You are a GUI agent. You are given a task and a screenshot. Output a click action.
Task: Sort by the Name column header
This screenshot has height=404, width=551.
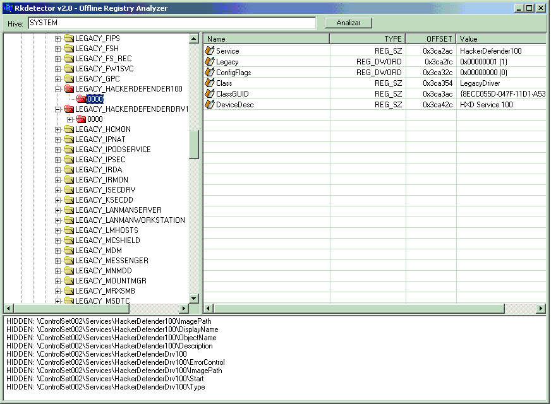[x=266, y=39]
